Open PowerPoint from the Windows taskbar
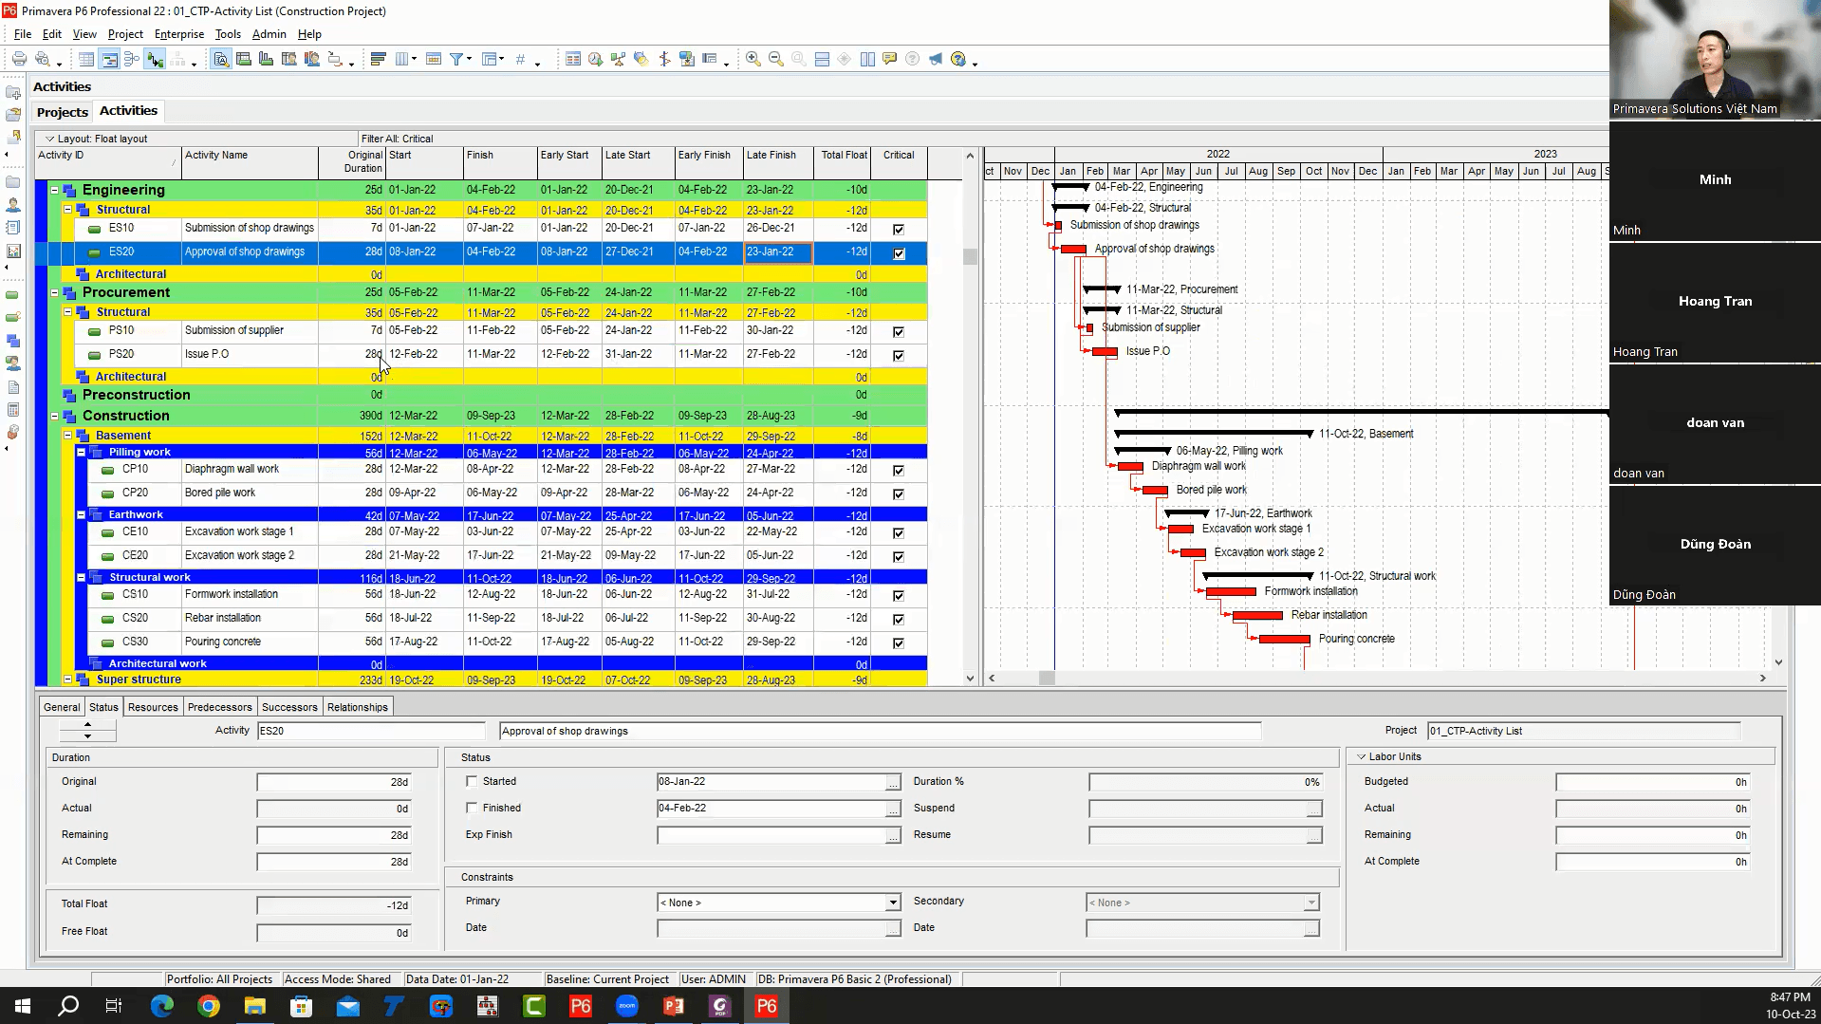This screenshot has height=1024, width=1821. [674, 1006]
